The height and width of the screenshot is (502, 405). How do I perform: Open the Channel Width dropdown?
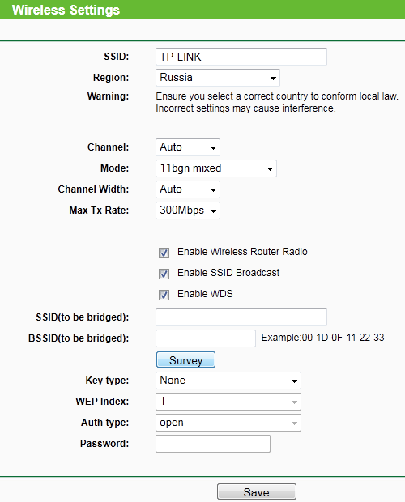pyautogui.click(x=188, y=189)
